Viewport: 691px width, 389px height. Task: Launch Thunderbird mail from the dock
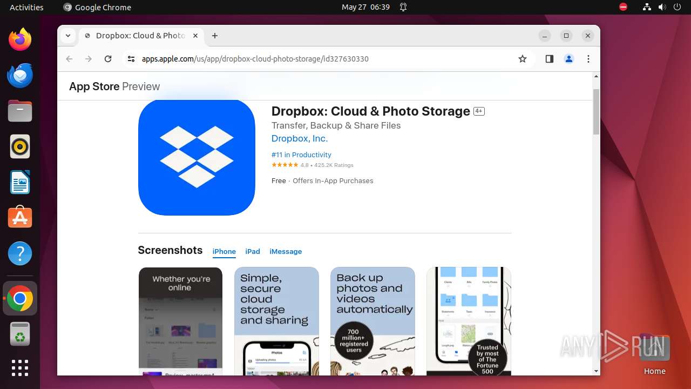20,75
